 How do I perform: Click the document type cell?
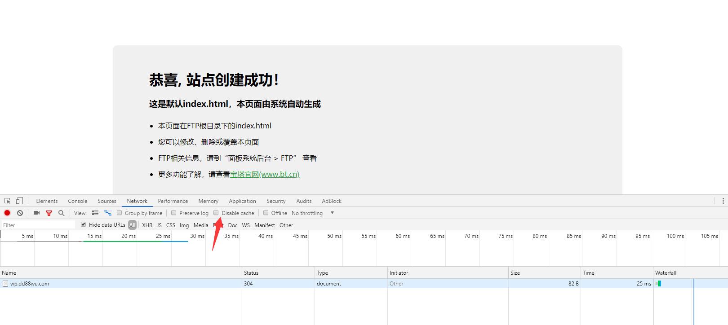351,284
